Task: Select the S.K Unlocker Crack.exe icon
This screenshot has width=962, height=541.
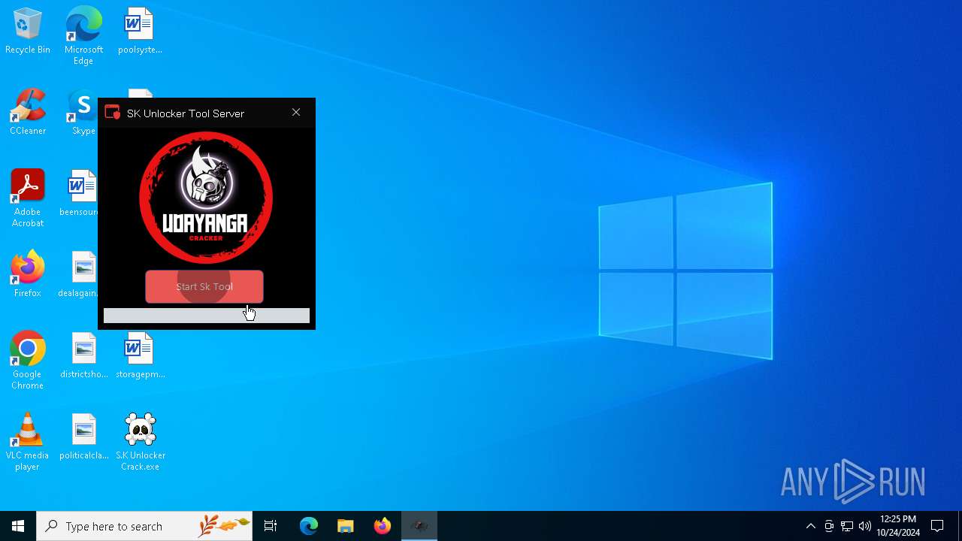Action: pyautogui.click(x=140, y=442)
